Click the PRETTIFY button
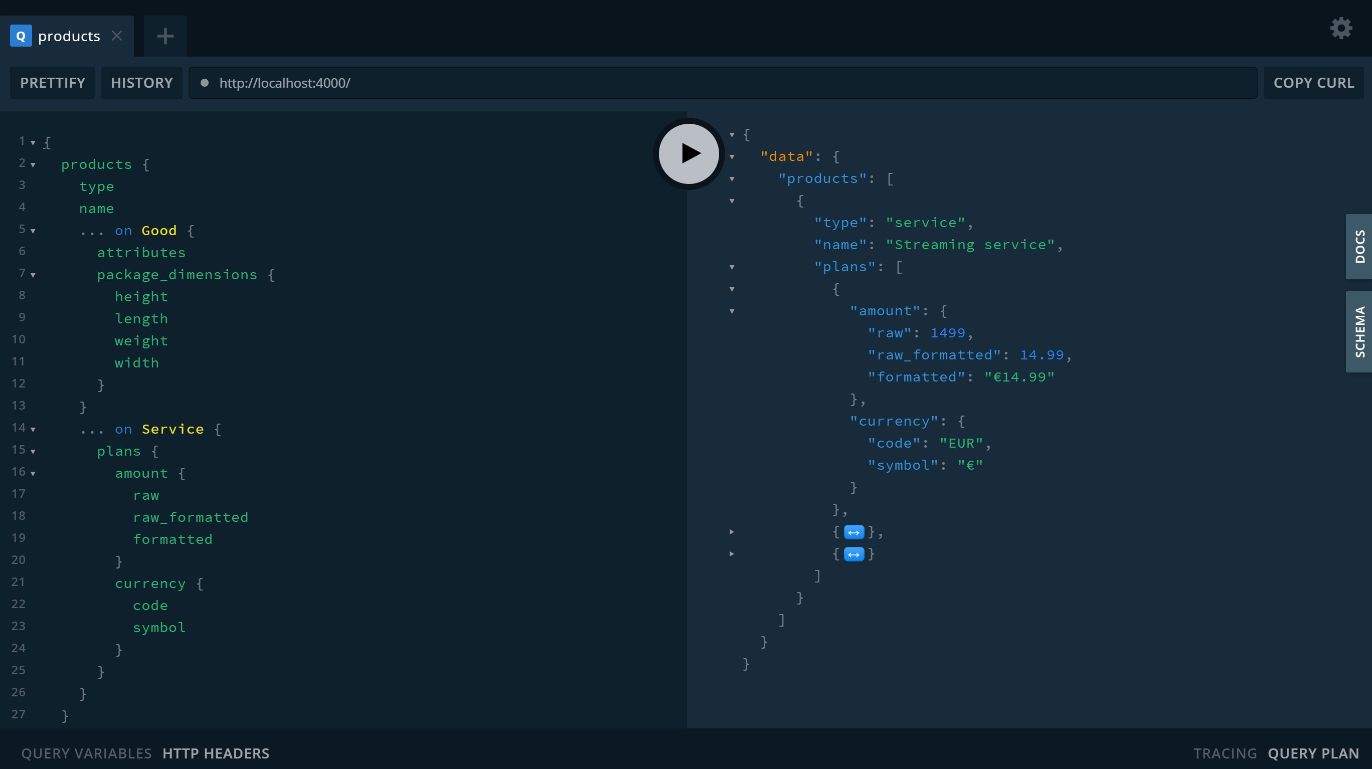1372x769 pixels. 52,83
